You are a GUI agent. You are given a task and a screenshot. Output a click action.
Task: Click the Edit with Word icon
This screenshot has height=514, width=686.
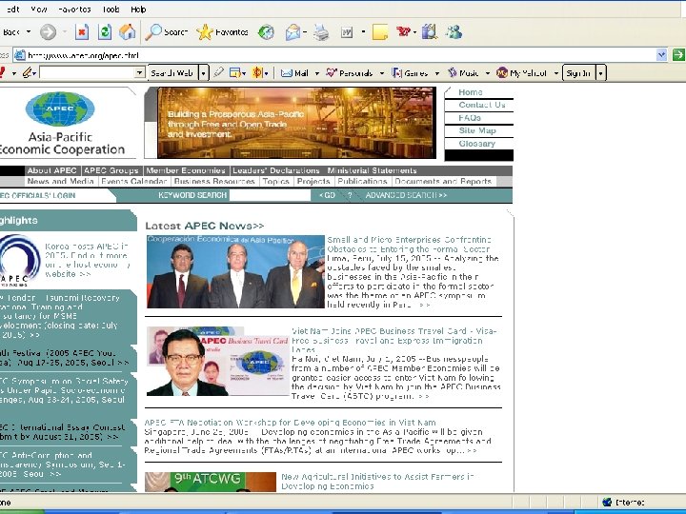(347, 32)
